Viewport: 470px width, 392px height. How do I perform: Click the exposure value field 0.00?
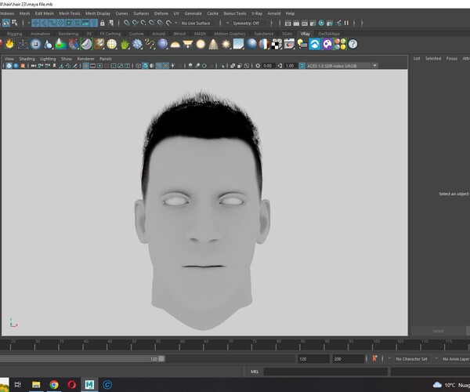coord(268,66)
